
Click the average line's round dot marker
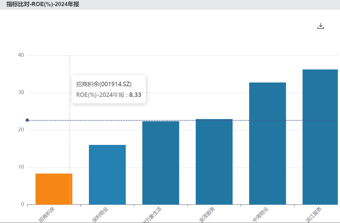27,120
